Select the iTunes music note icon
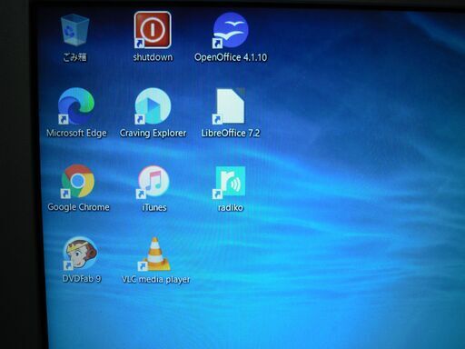This screenshot has width=465, height=349. [x=153, y=181]
